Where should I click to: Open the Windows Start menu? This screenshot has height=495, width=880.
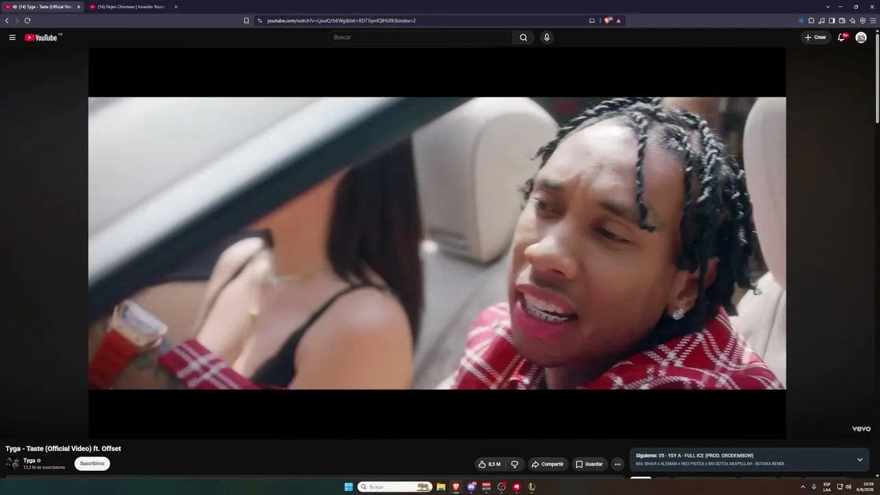tap(349, 487)
